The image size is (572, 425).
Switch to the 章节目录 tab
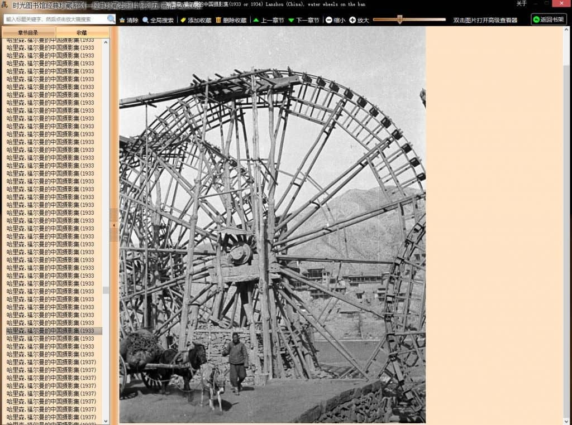tap(28, 33)
